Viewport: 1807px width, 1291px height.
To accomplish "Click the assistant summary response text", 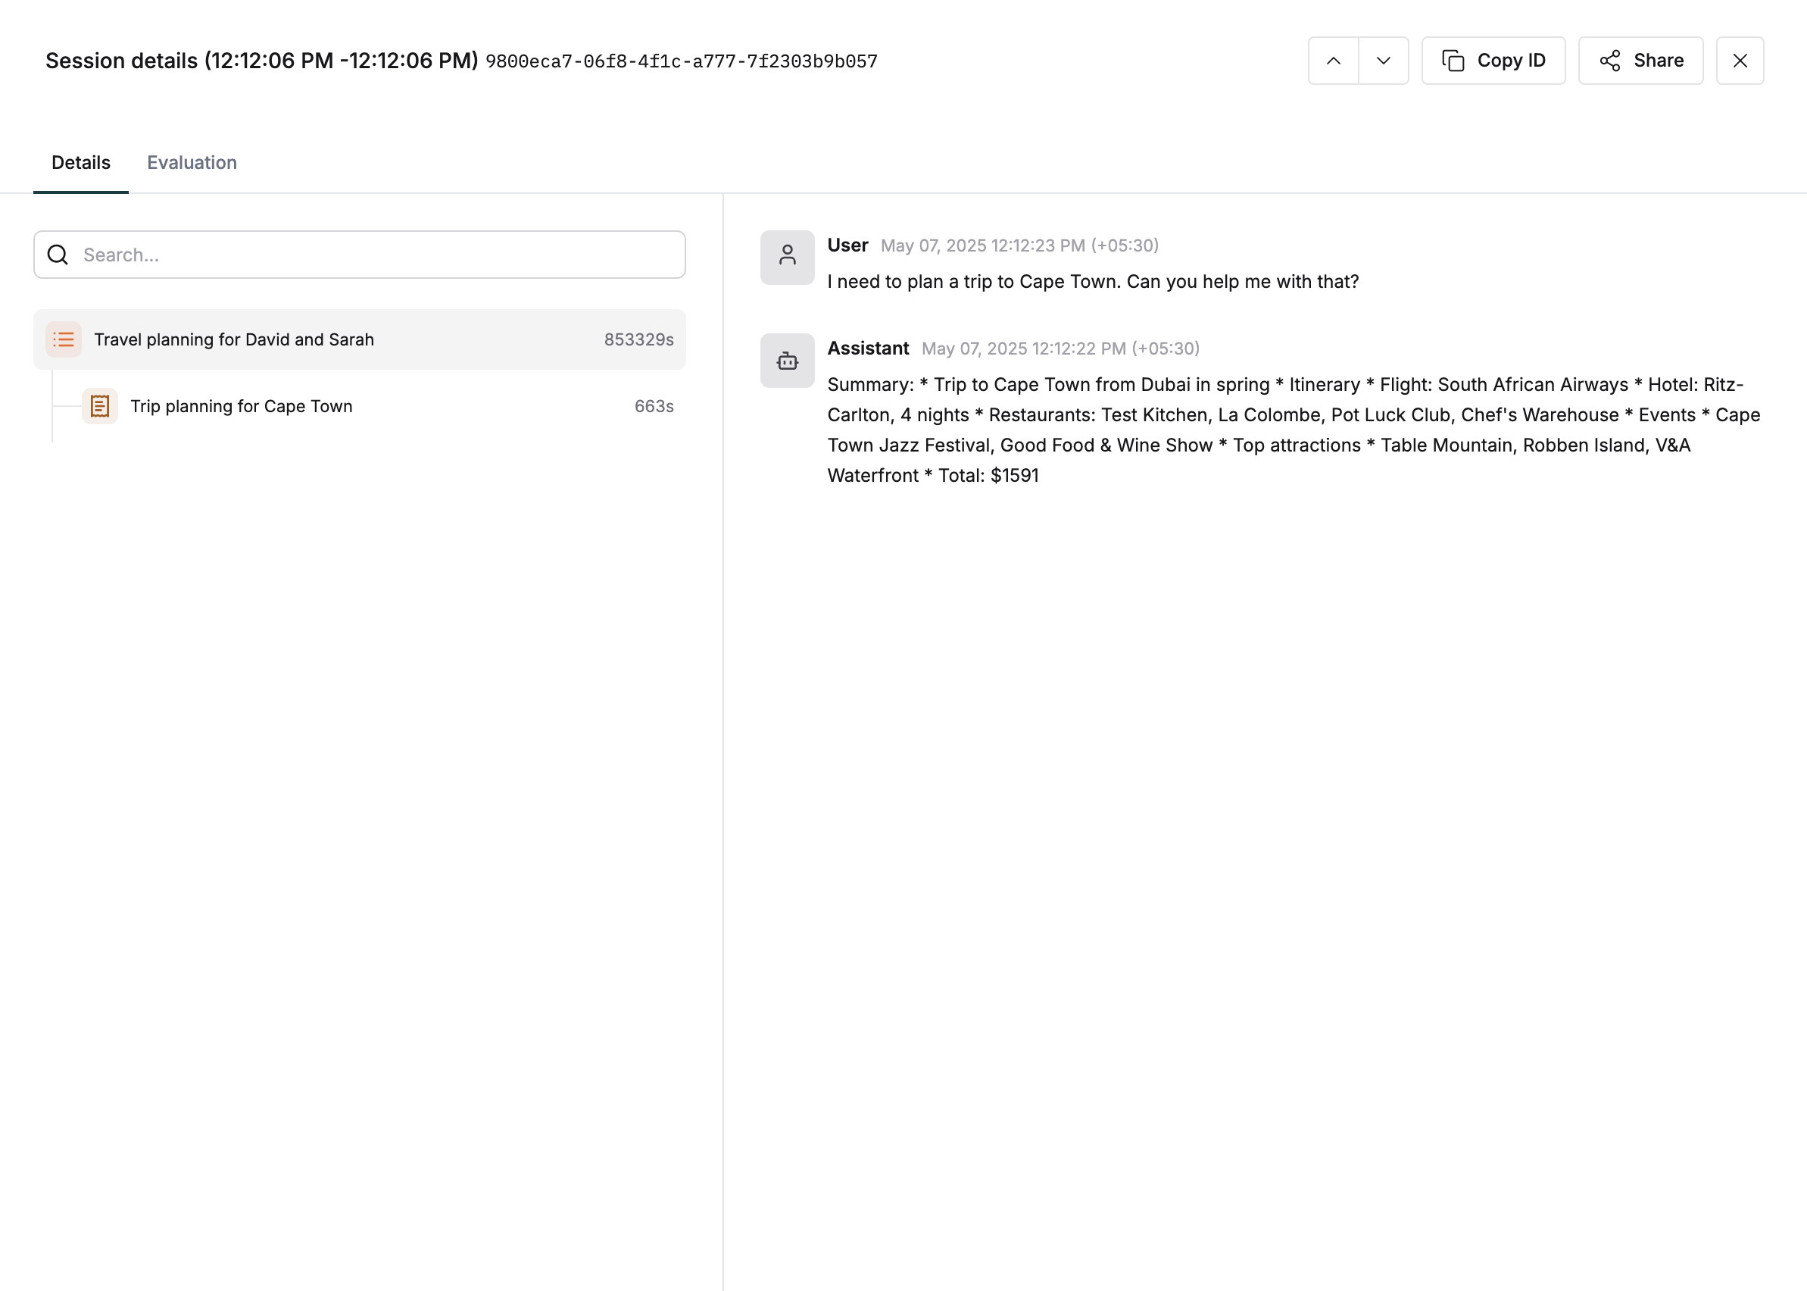I will (1293, 430).
